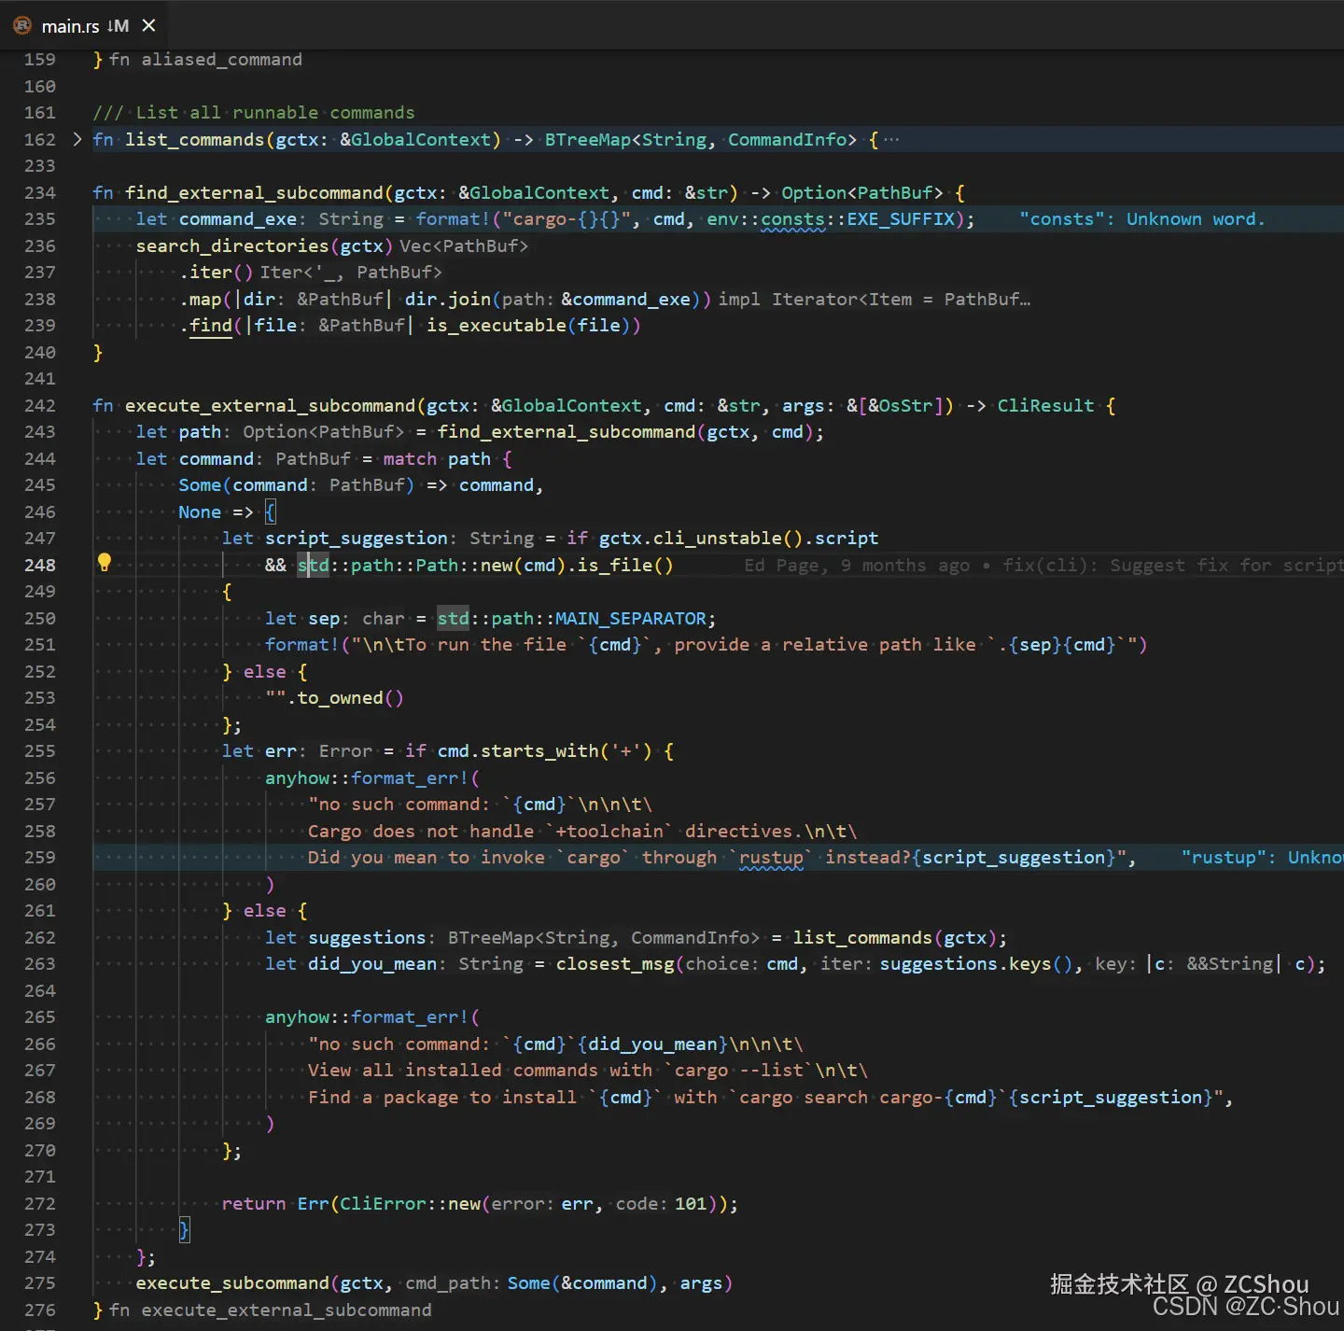Click the script_suggestion variable on line 247
This screenshot has height=1331, width=1344.
pyautogui.click(x=357, y=539)
